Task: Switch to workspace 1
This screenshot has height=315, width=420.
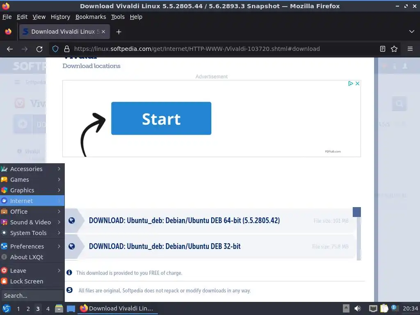Action: (x=18, y=309)
